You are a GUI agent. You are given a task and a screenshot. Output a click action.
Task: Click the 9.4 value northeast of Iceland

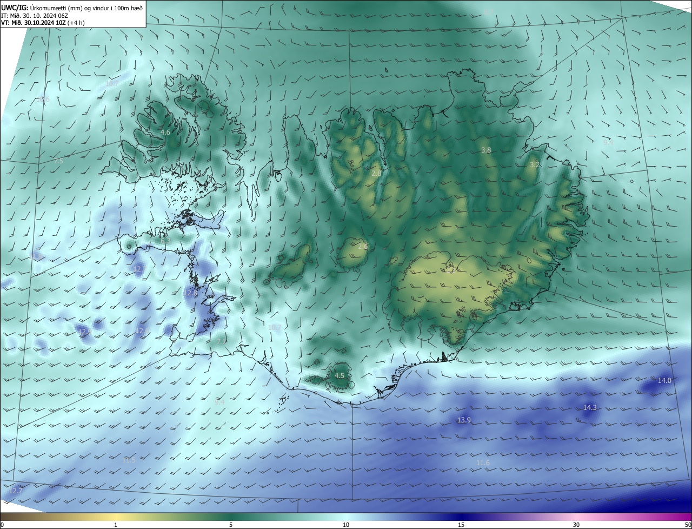tap(608, 143)
